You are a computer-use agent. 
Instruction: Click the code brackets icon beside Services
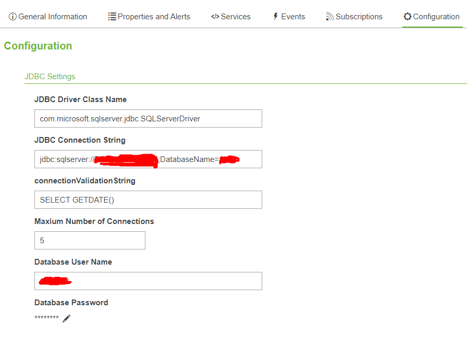pos(215,17)
